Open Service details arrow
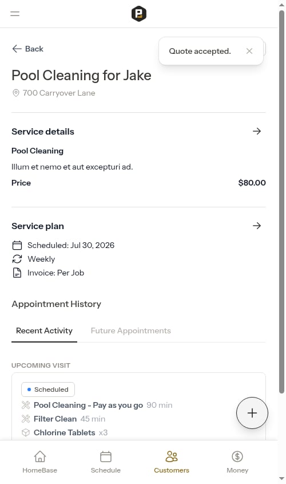 tap(257, 131)
